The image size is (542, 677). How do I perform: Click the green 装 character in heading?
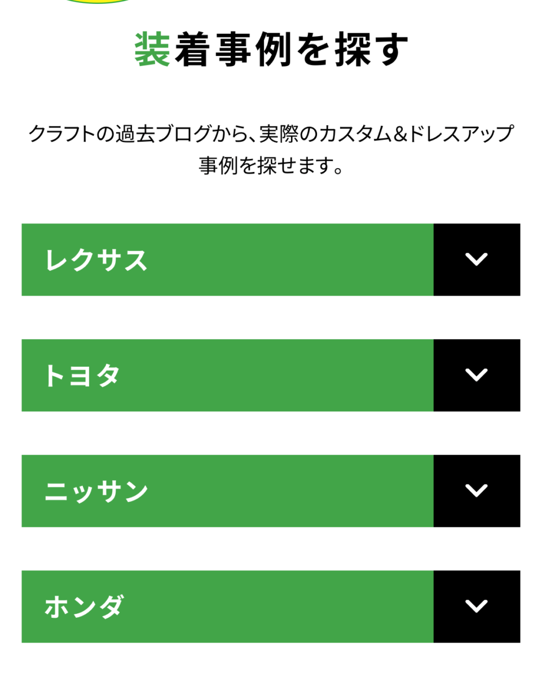(x=152, y=50)
